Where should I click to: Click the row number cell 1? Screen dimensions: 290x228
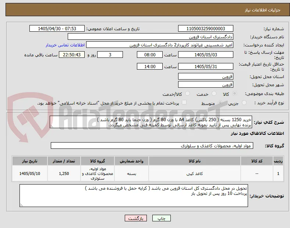coord(278,173)
